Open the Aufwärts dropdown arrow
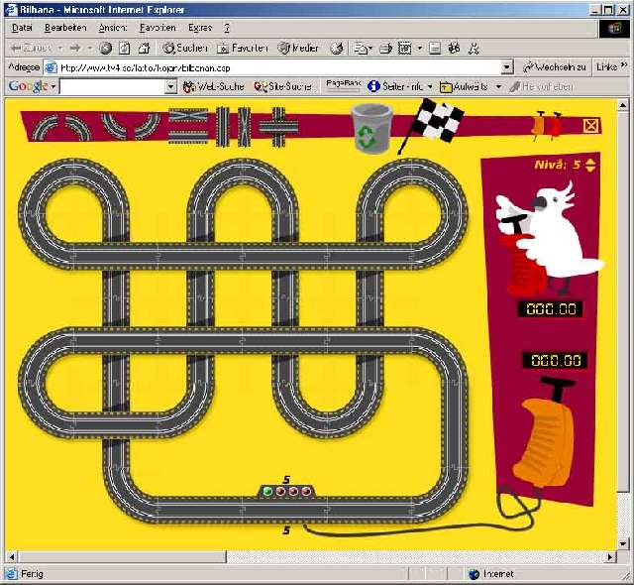This screenshot has height=585, width=634. pos(498,87)
